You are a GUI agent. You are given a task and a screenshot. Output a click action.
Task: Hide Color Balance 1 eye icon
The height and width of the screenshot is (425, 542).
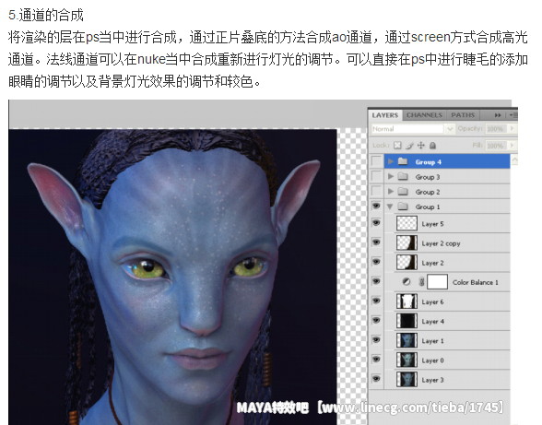[376, 281]
